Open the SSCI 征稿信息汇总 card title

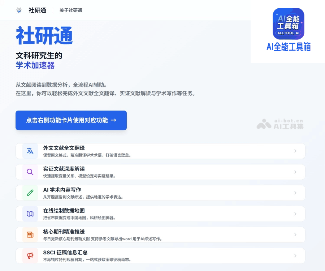(x=65, y=252)
